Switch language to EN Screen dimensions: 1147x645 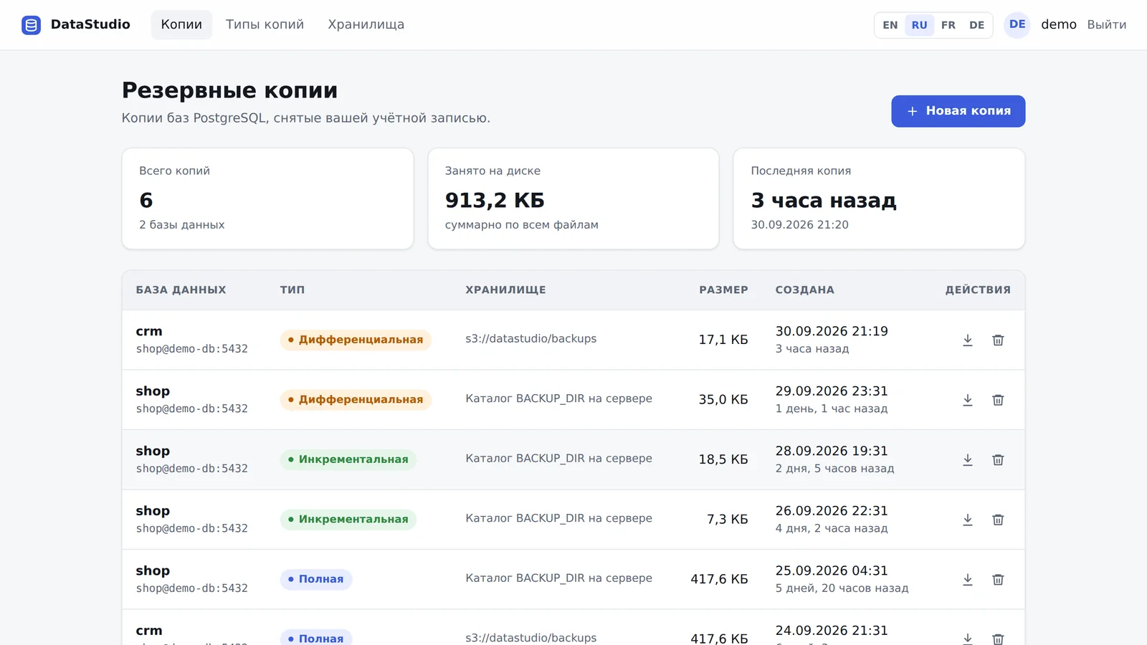click(x=890, y=25)
